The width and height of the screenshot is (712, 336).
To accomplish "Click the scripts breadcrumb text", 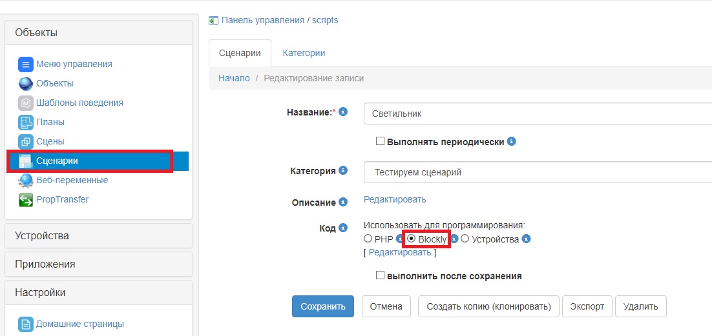I will (325, 21).
